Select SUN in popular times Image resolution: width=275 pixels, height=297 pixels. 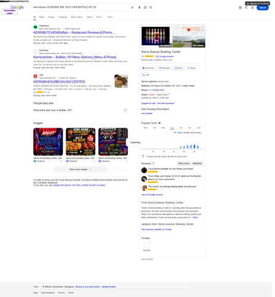(199, 128)
